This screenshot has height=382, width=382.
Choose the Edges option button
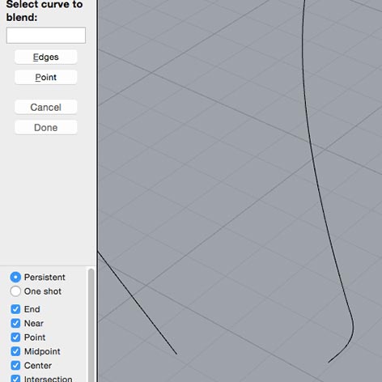(46, 57)
